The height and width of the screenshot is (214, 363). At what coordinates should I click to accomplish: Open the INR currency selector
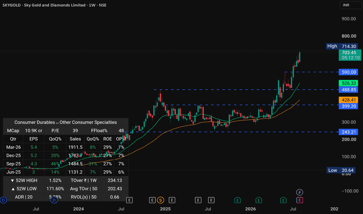tap(350, 5)
